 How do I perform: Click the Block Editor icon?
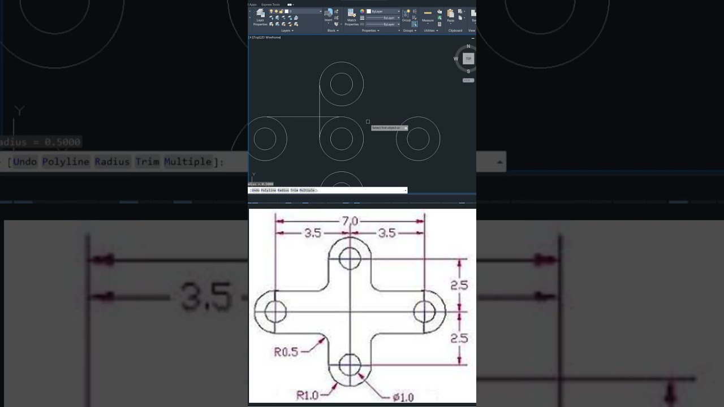tap(337, 18)
